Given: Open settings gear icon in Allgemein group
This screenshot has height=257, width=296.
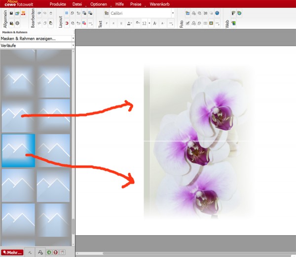Looking at the screenshot, I should click(x=18, y=23).
